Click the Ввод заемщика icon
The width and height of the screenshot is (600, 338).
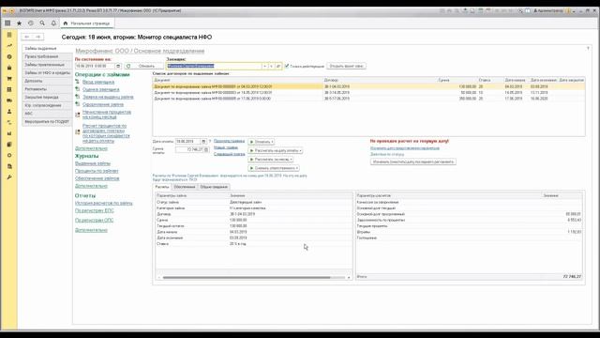point(77,82)
